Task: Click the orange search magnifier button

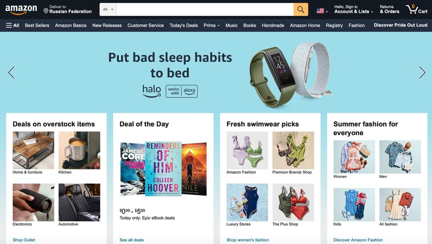Action: pos(301,9)
